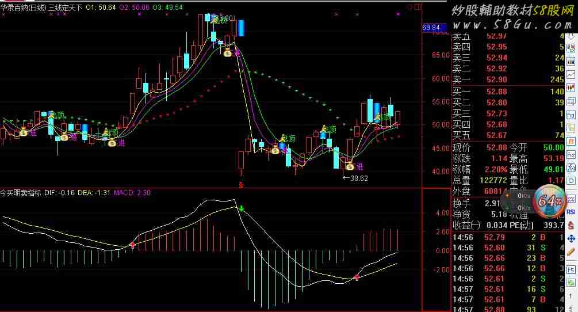Click the down-arrow icon atop the right toolbar

pos(571,37)
